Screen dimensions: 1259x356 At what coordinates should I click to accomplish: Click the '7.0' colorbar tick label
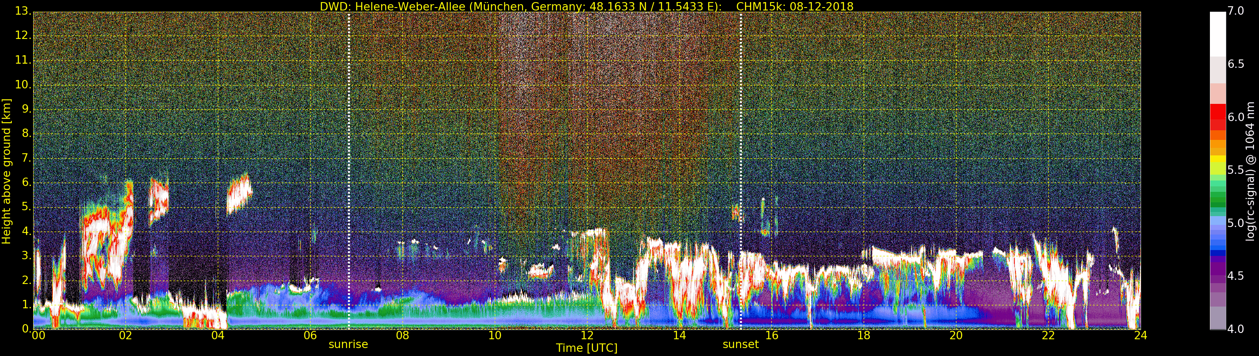point(1236,11)
